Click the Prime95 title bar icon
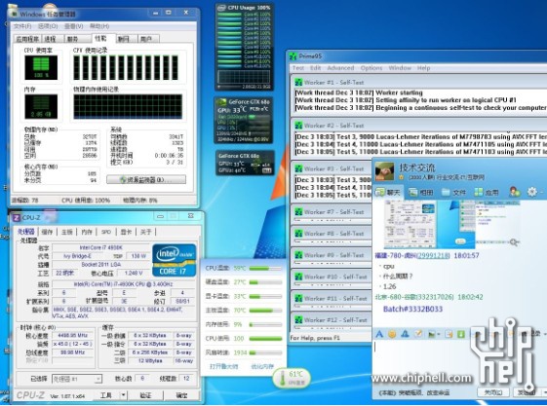This screenshot has width=547, height=406. pos(293,56)
